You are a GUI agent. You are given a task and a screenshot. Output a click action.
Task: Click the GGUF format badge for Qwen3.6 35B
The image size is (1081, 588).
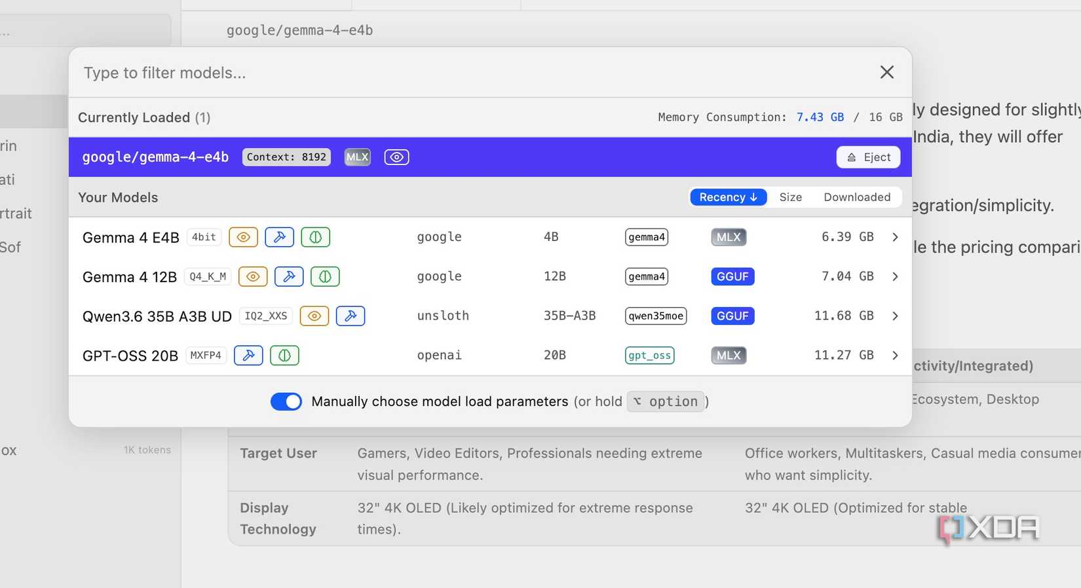pyautogui.click(x=732, y=316)
